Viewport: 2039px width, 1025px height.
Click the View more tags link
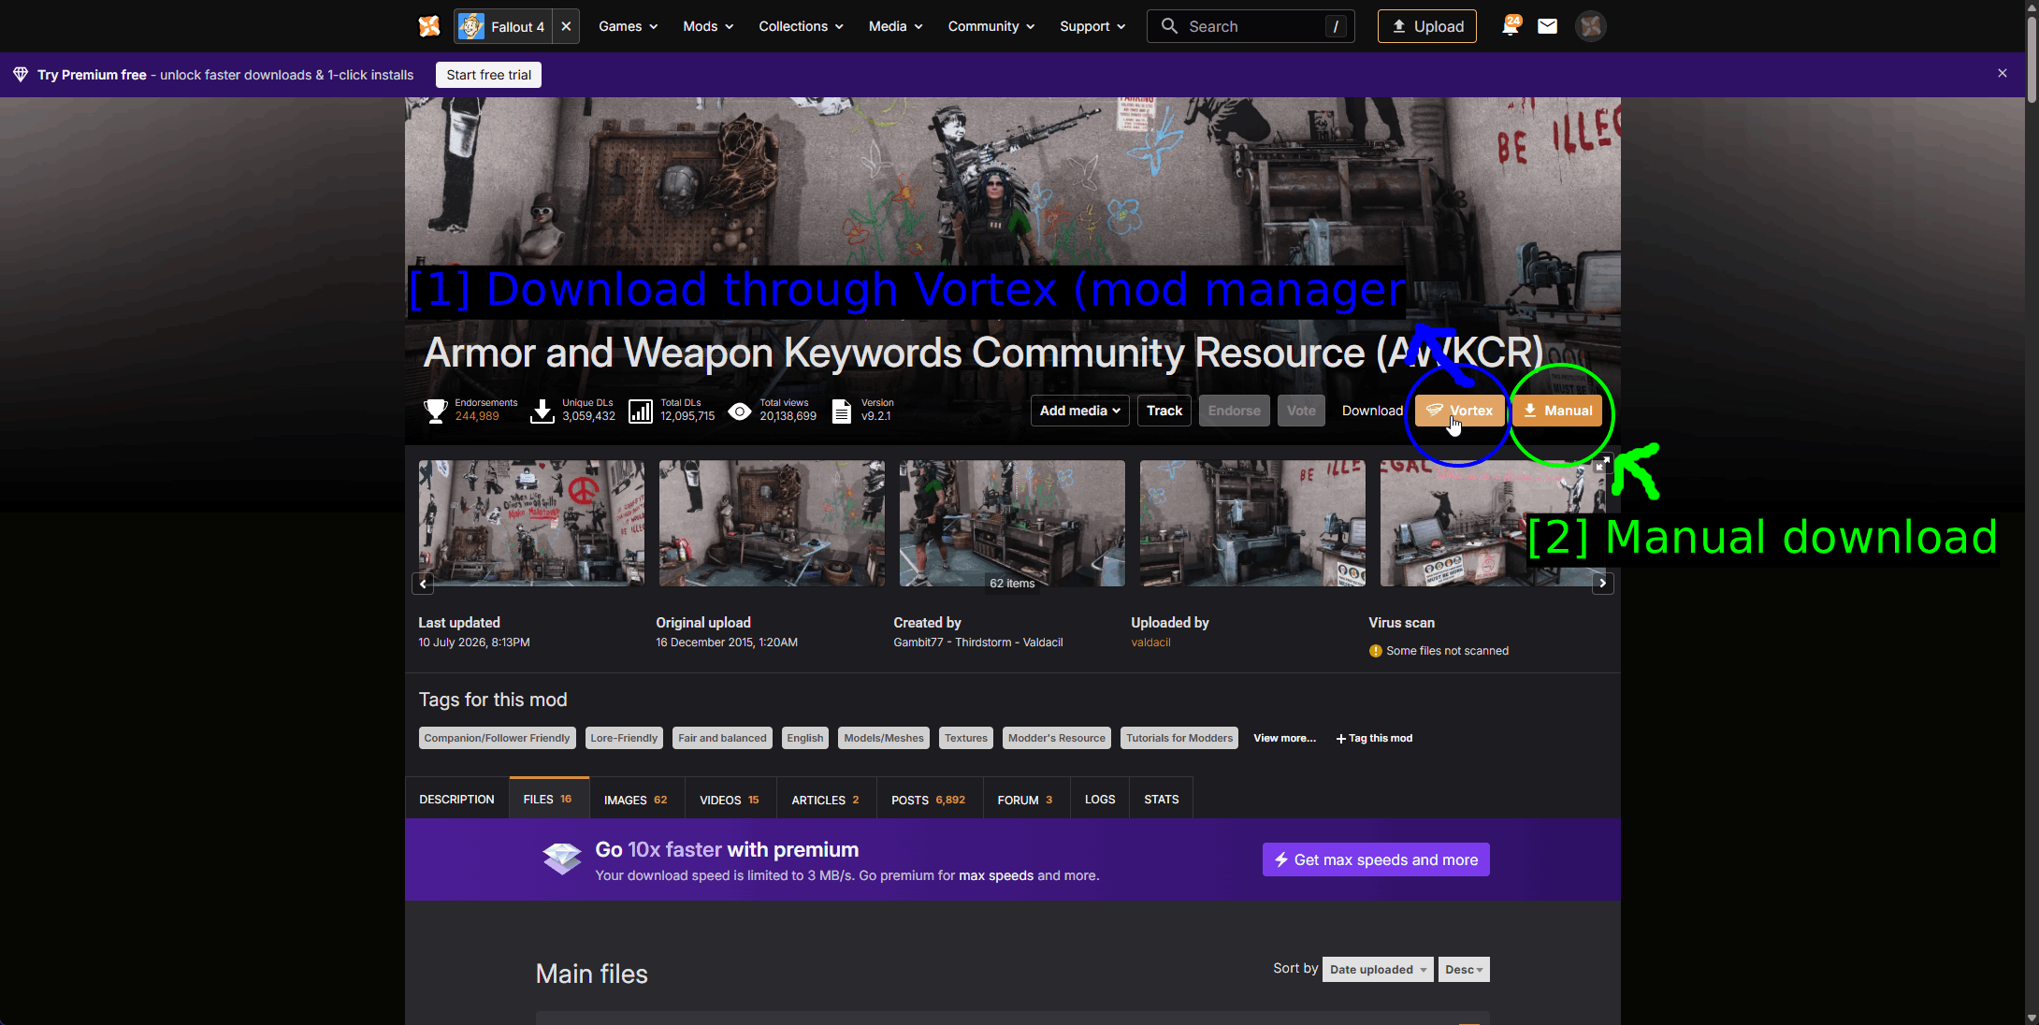(1284, 738)
